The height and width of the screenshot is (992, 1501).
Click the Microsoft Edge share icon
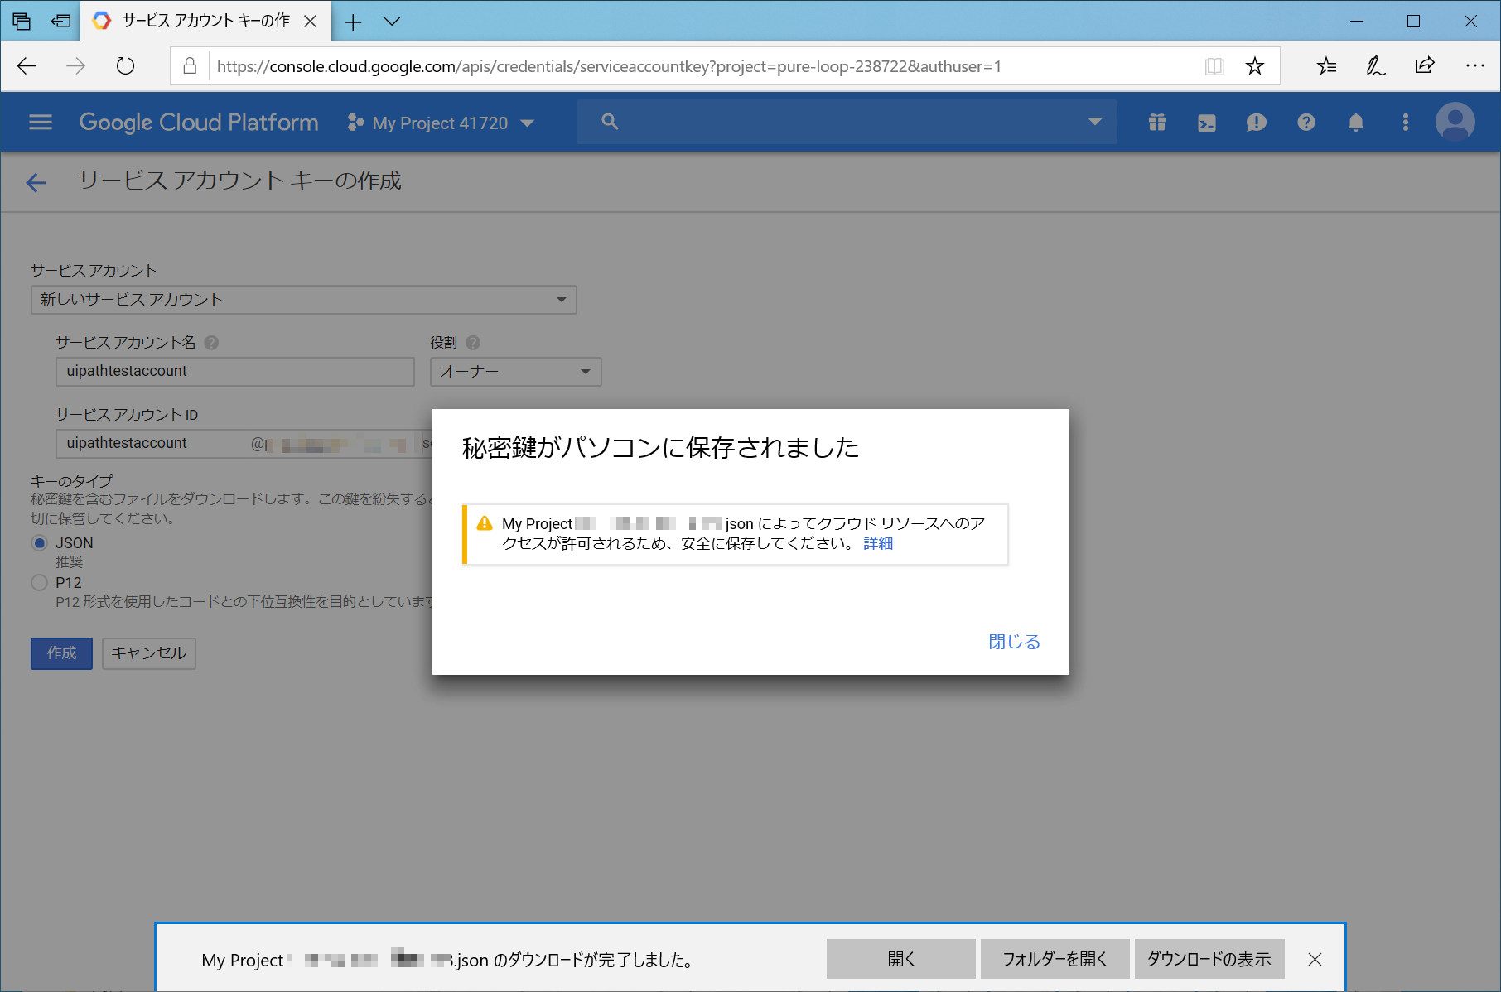1425,65
